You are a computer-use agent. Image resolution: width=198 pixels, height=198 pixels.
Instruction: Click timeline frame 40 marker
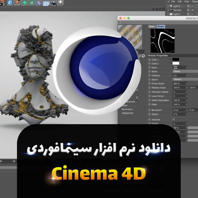pyautogui.click(x=14, y=161)
